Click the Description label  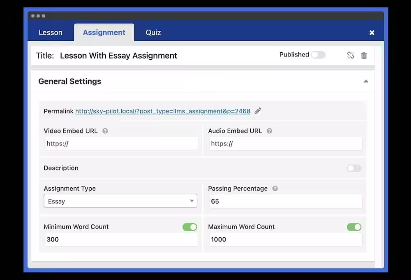(61, 168)
